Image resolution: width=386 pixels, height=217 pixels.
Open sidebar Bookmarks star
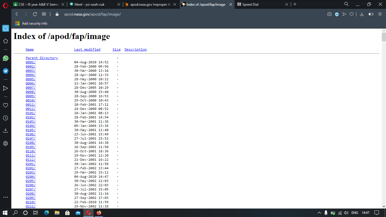tap(5, 41)
